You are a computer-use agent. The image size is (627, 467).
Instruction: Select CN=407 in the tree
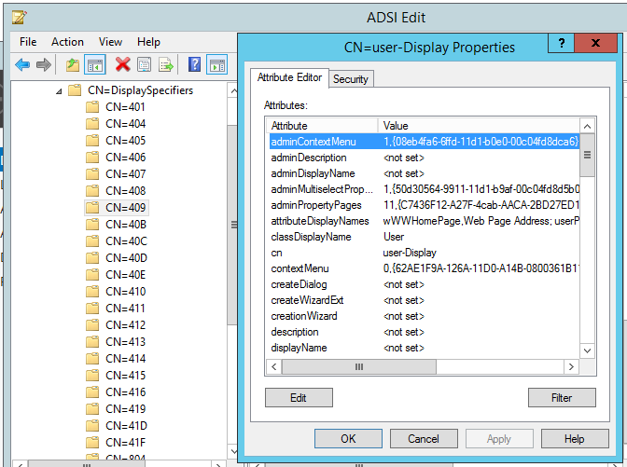pos(126,174)
